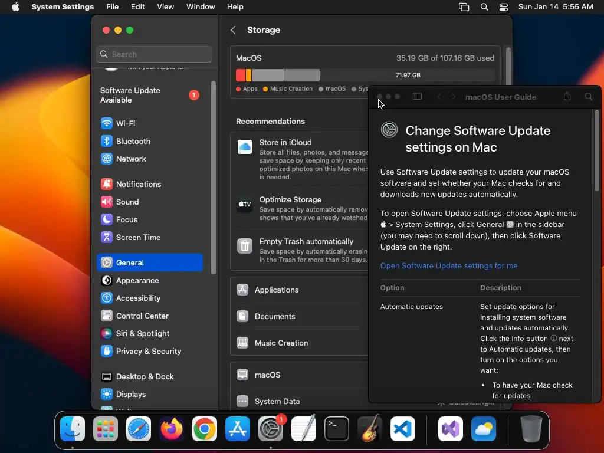The image size is (604, 453).
Task: Click the 71.97 GB free space bar
Action: pyautogui.click(x=408, y=75)
